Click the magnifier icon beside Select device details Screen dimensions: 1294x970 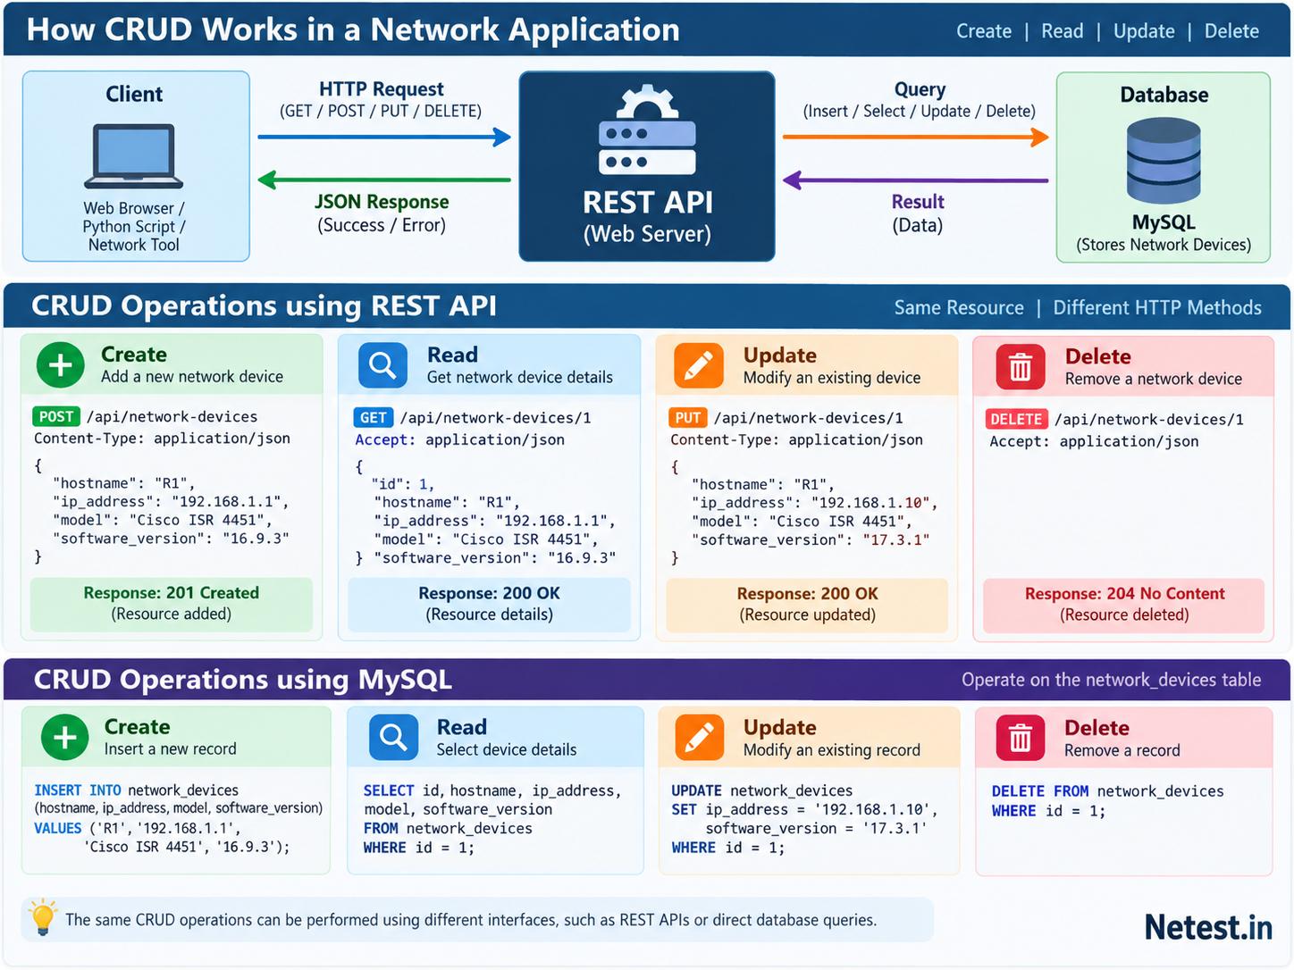pyautogui.click(x=393, y=737)
